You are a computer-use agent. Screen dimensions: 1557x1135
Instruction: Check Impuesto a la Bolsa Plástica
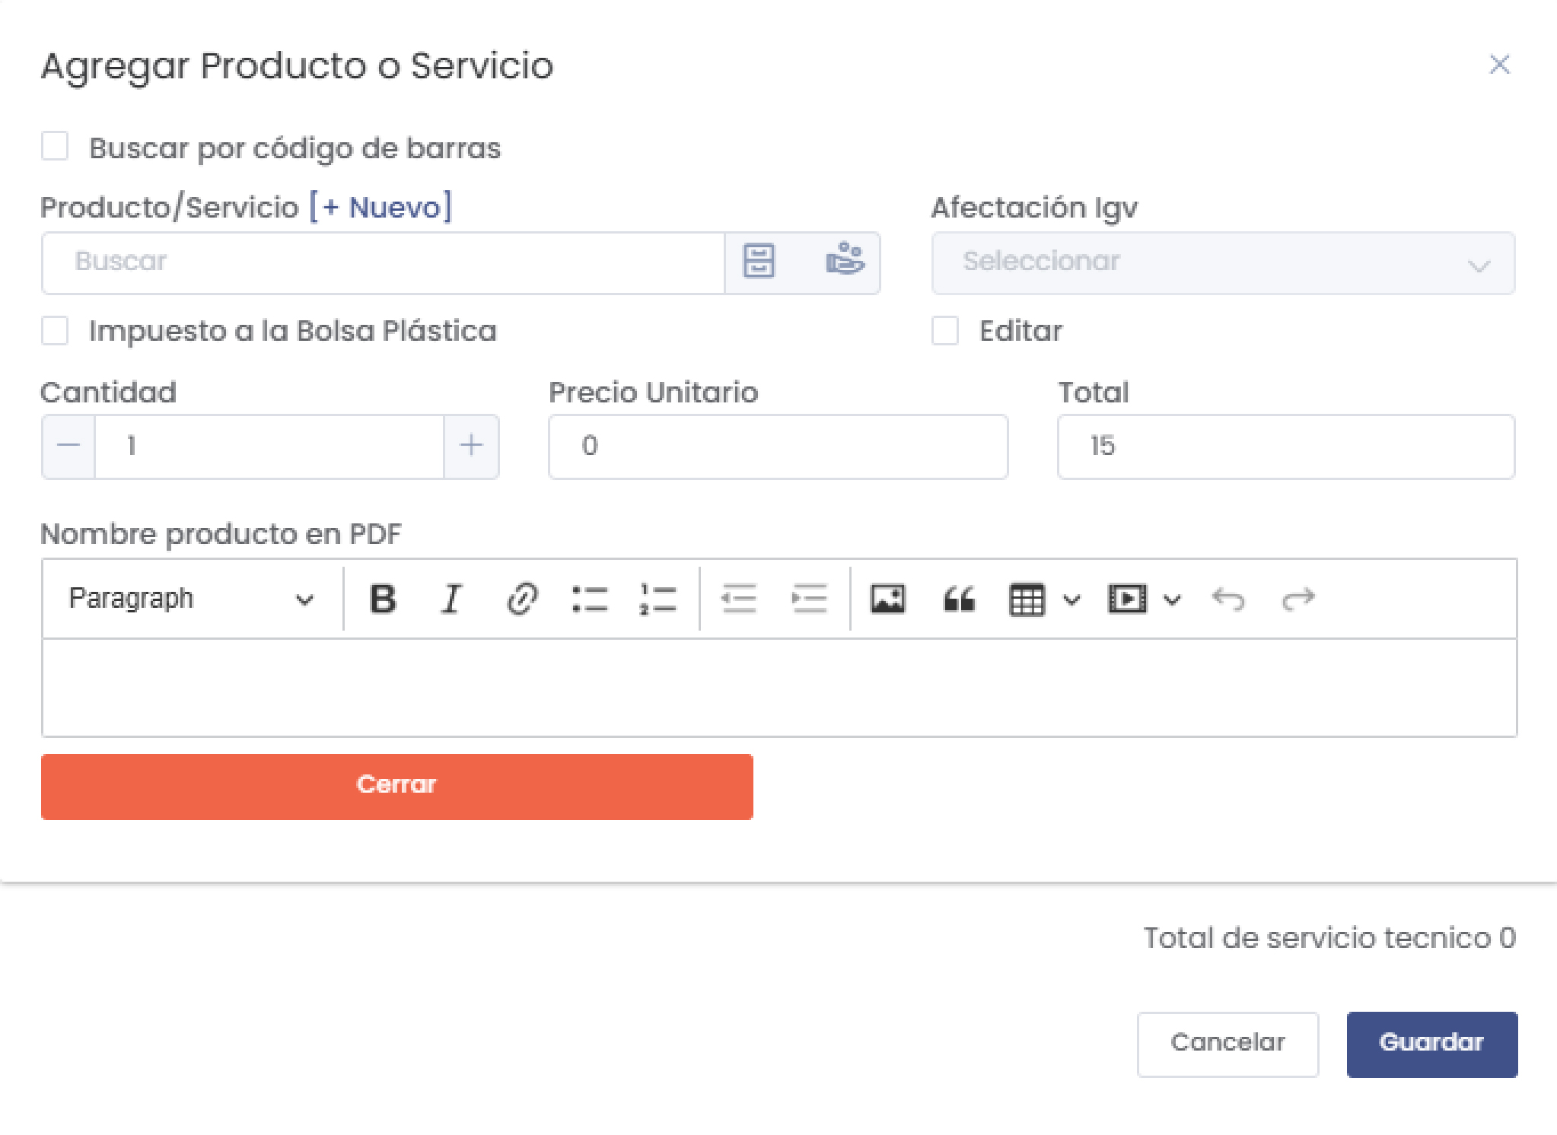coord(54,330)
